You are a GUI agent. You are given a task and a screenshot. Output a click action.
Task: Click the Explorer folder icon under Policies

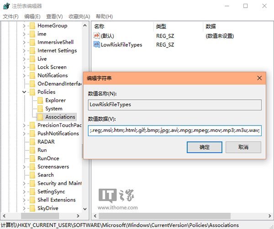click(40, 100)
